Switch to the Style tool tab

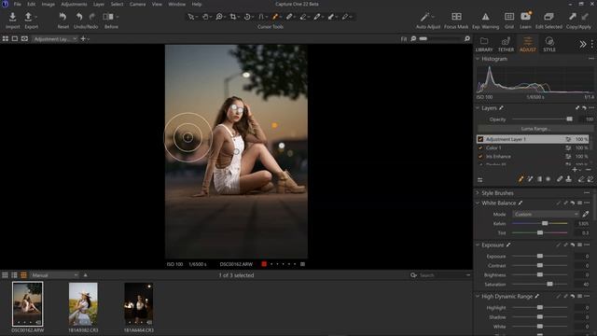coord(549,45)
